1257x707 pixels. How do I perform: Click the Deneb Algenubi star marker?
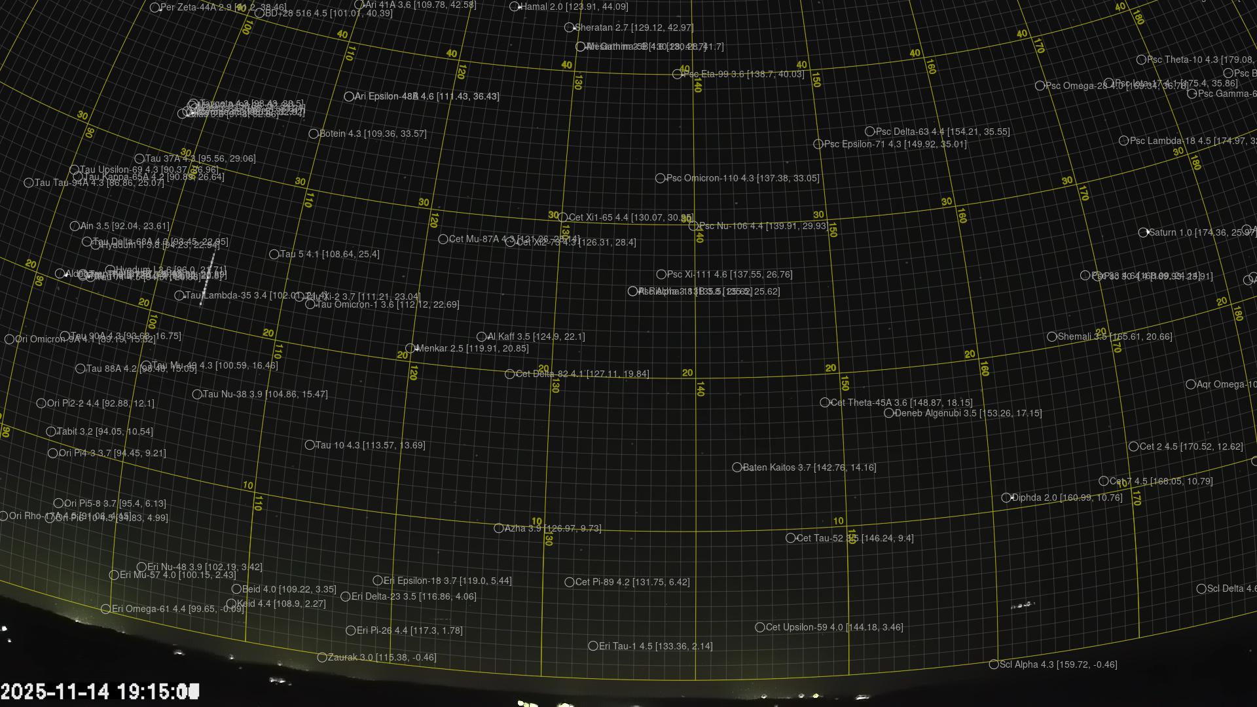point(888,413)
